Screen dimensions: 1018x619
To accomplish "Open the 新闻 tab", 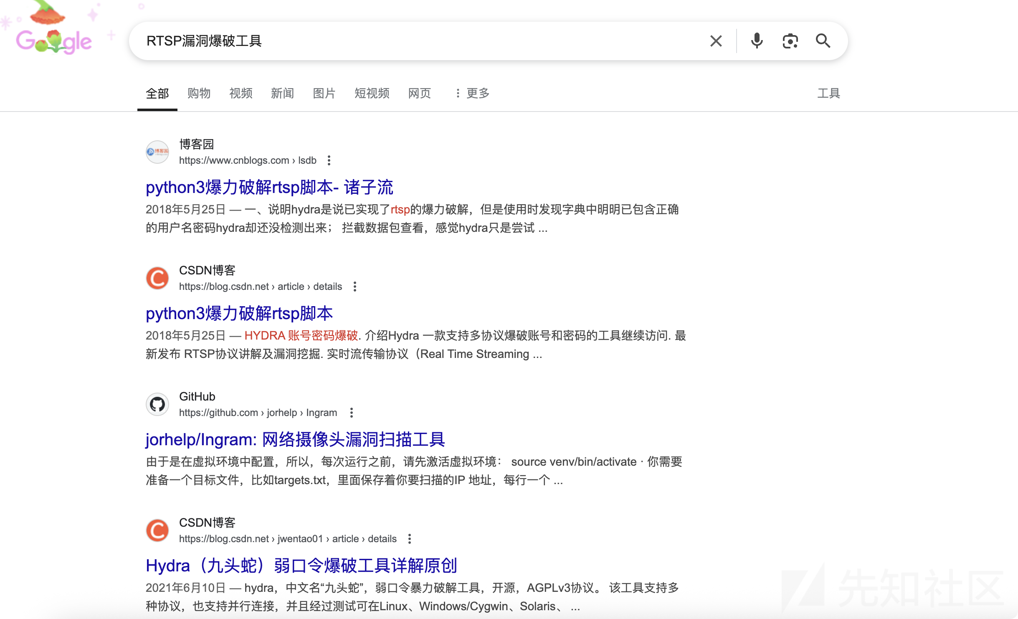I will pyautogui.click(x=283, y=93).
